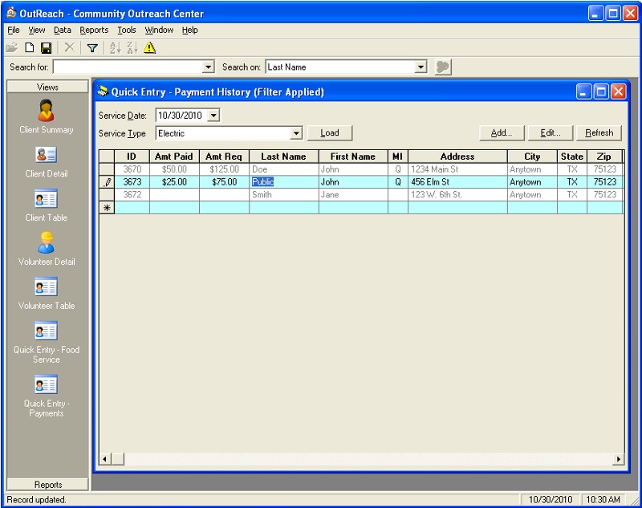
Task: Click the yellow warning triangle icon
Action: (x=149, y=48)
